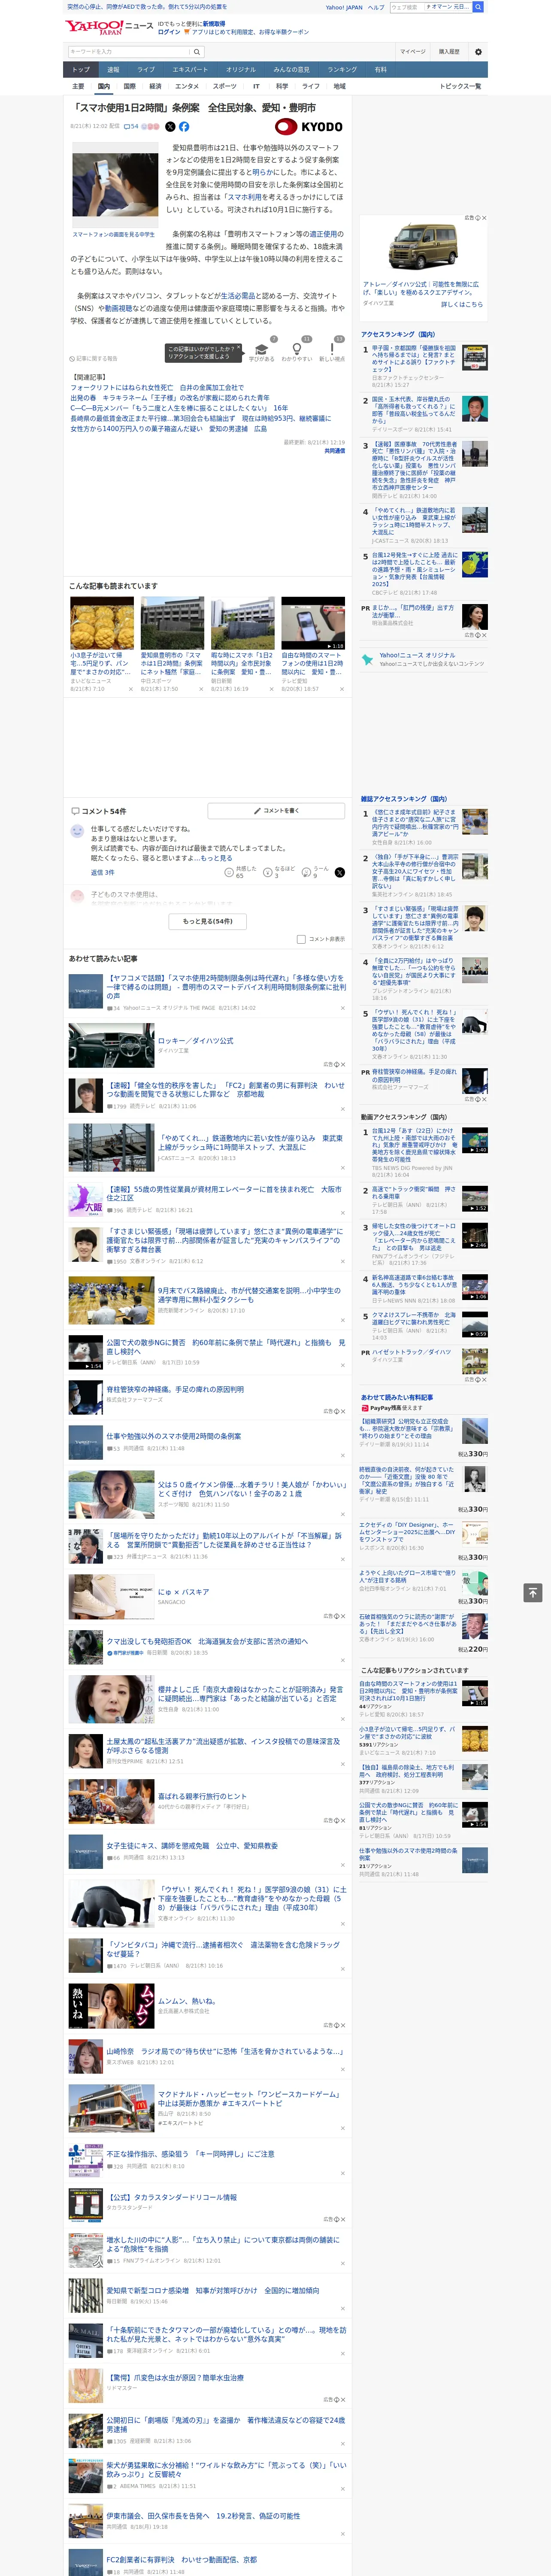The image size is (551, 2576).
Task: Click the ヘルプ link in the header
Action: [x=376, y=7]
